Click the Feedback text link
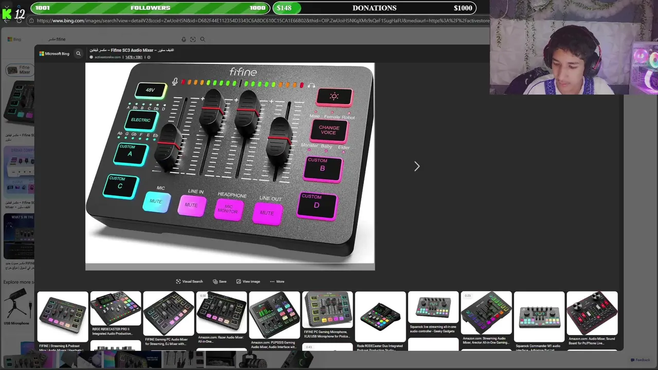The height and width of the screenshot is (370, 658). (x=643, y=360)
